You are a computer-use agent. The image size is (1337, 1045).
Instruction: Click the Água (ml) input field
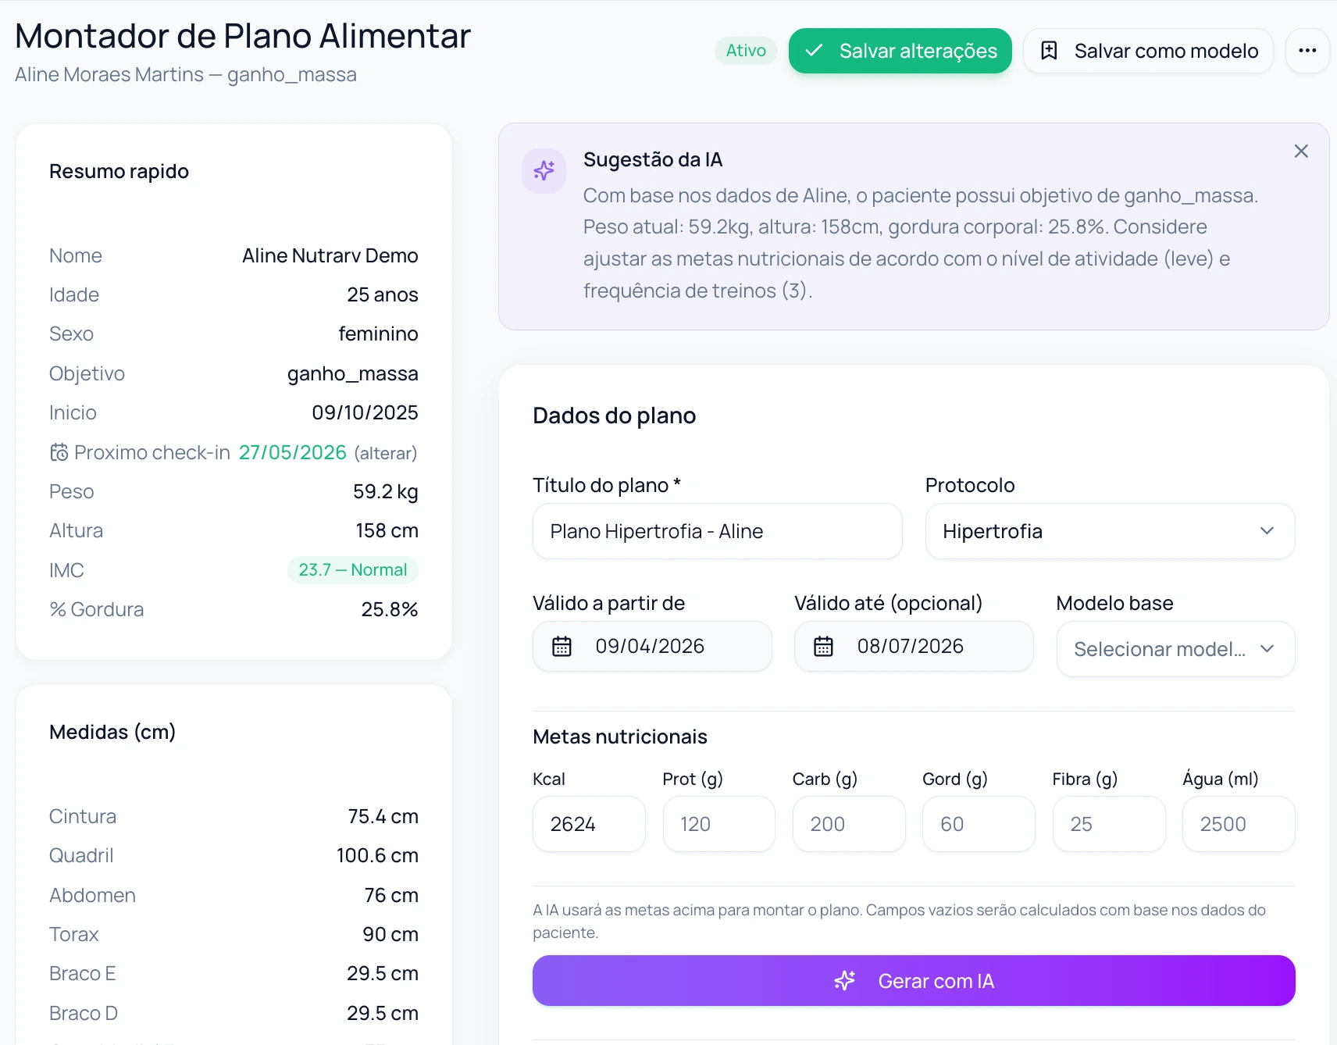(1239, 824)
